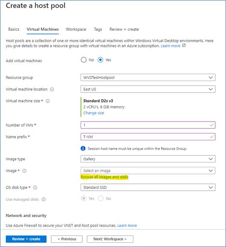Select No for Use managed disks
The image size is (226, 247).
point(101,198)
